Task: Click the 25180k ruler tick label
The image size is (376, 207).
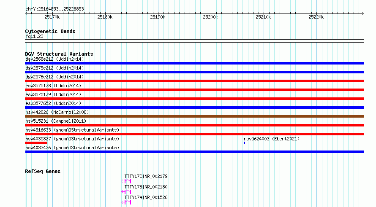Action: point(105,17)
